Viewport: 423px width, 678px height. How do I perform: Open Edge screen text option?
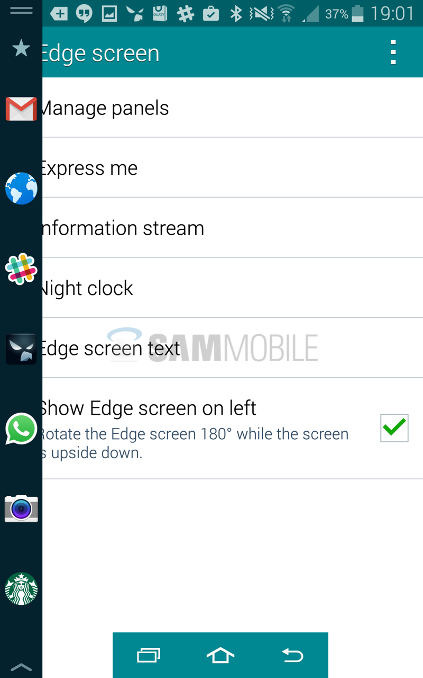[233, 348]
